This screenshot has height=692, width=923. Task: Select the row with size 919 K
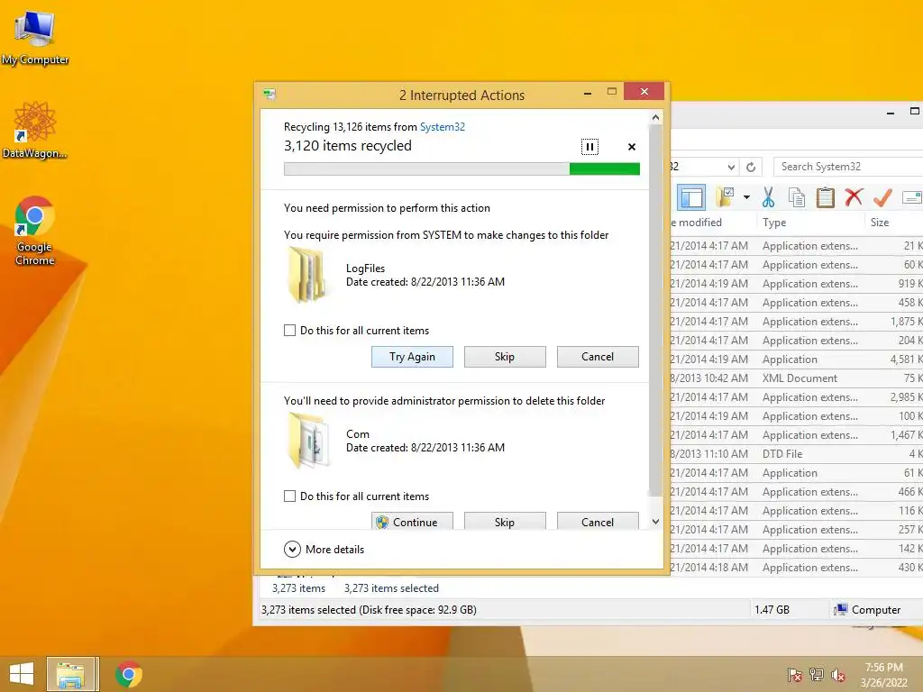(x=797, y=284)
